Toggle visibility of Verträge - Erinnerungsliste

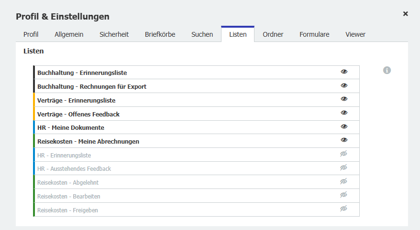tap(344, 99)
